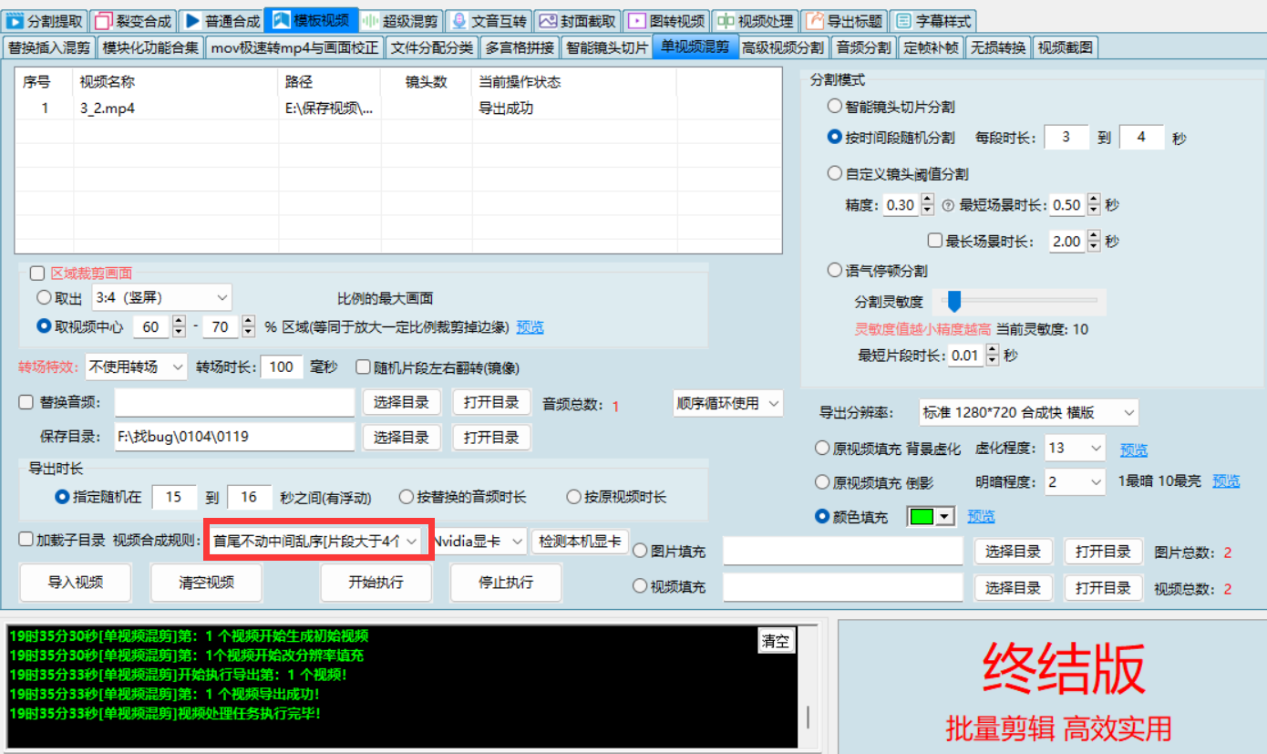Click the 图转视频 icon tab
This screenshot has height=754, width=1267.
coord(637,21)
